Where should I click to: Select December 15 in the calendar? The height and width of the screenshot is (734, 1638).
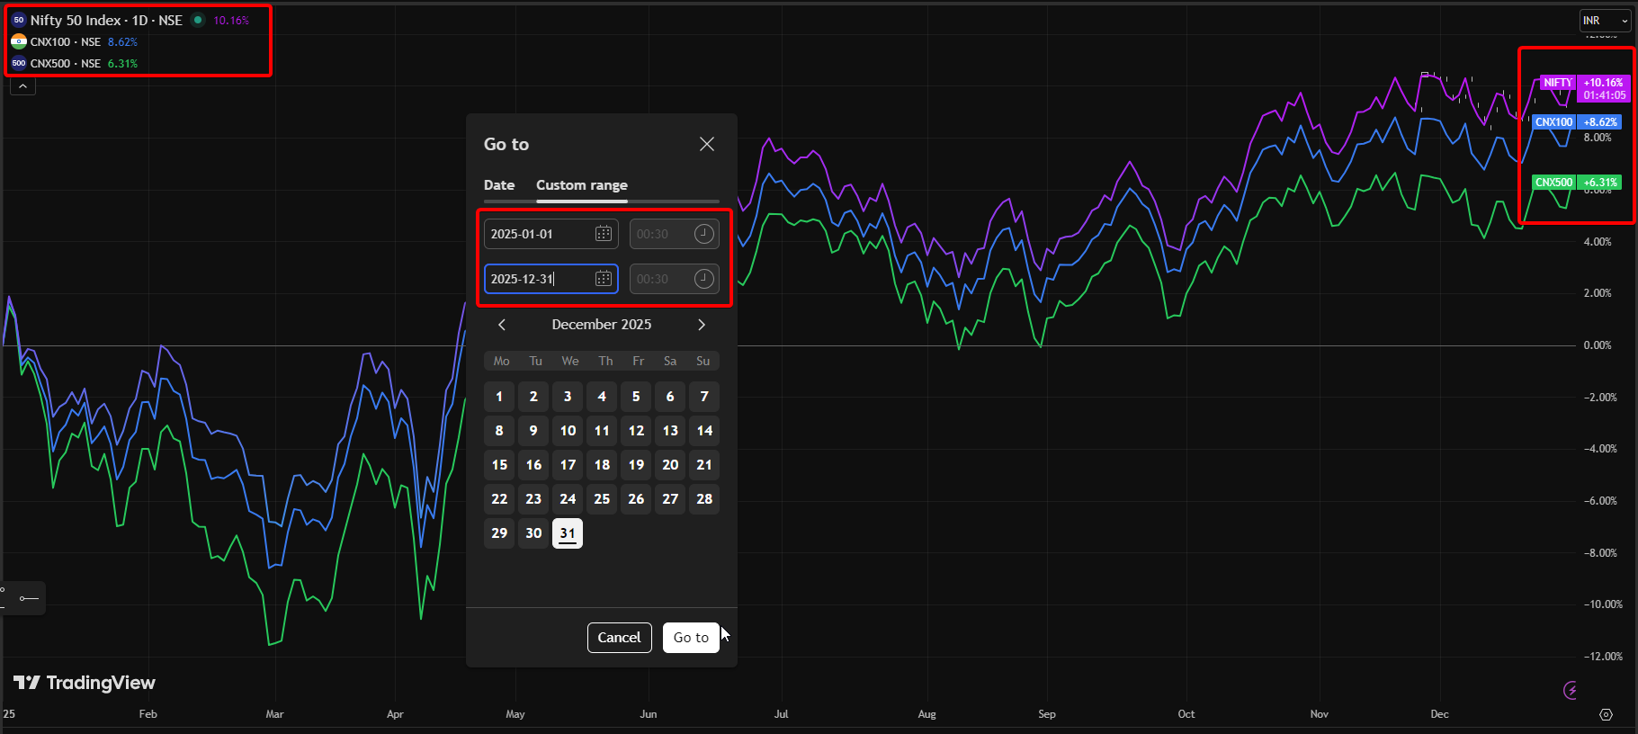(x=499, y=465)
